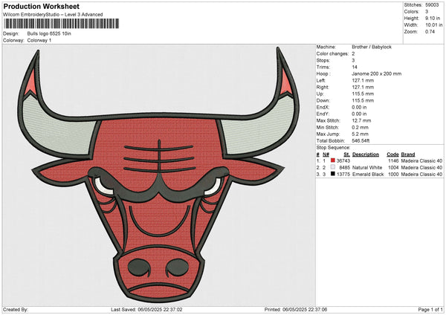Image resolution: width=446 pixels, height=315 pixels.
Task: Click the Max Stitch value 12.7 mm
Action: 361,120
